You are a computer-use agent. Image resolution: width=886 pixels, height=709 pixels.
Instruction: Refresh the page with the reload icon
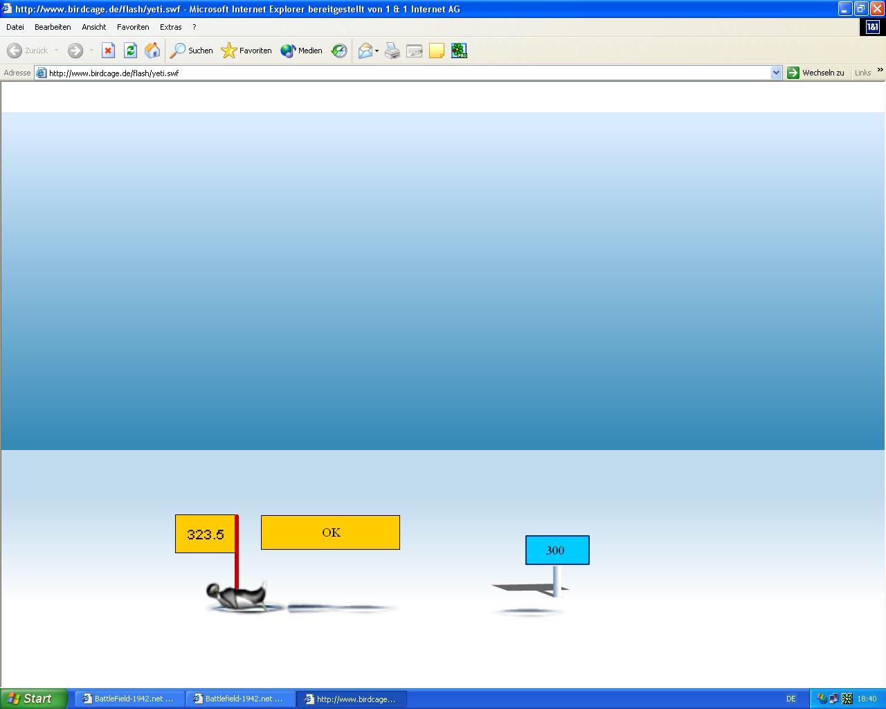coord(130,51)
